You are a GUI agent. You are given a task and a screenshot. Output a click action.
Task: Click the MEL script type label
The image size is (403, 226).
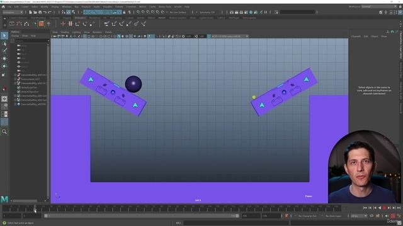click(x=178, y=223)
